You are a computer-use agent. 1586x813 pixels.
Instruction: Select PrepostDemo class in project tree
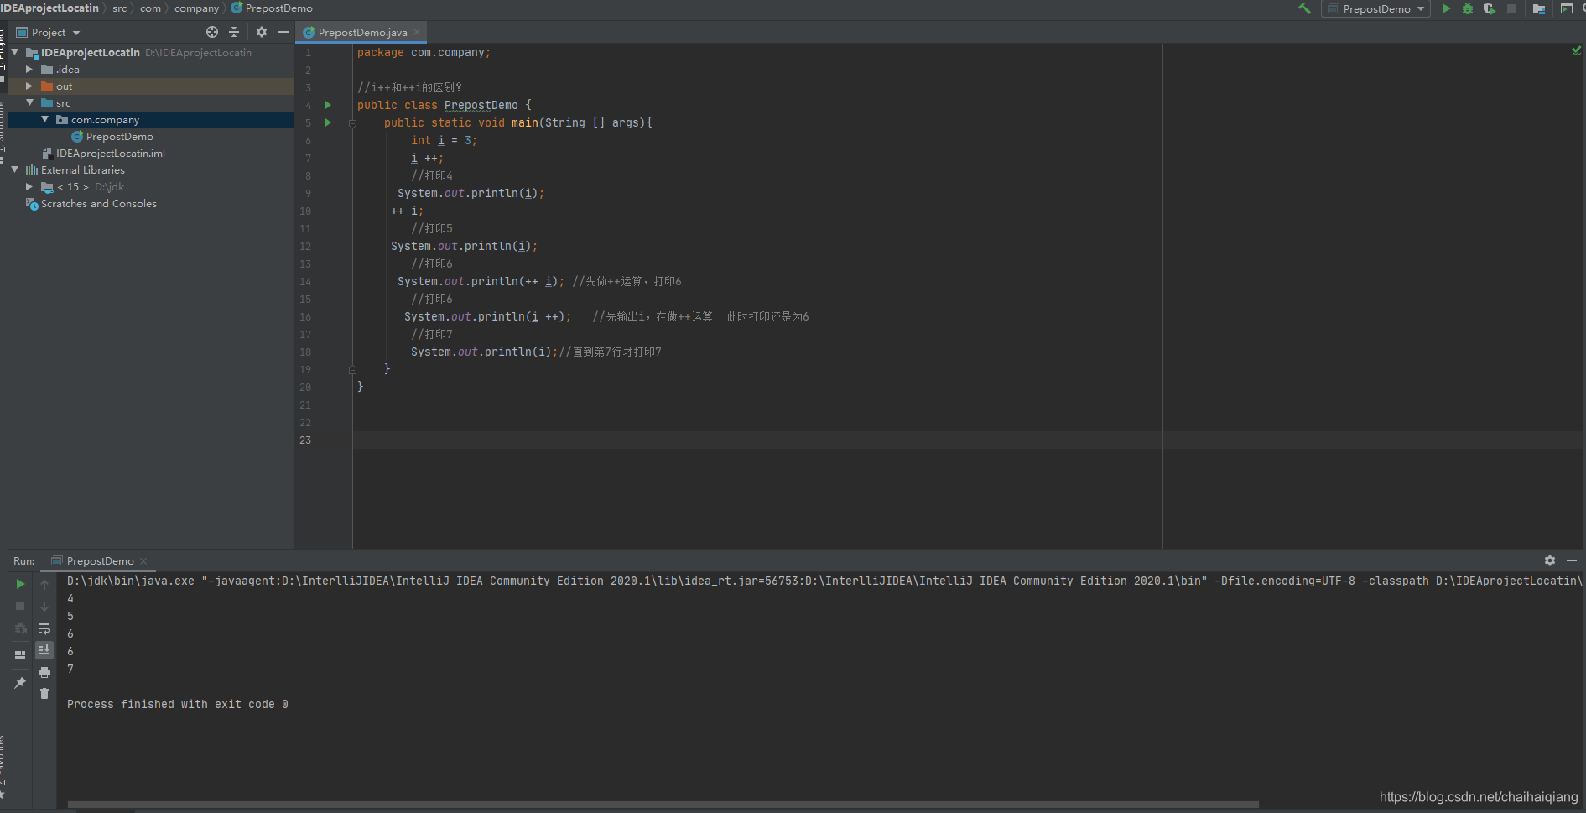pyautogui.click(x=119, y=136)
